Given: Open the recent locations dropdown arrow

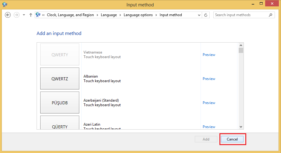Looking at the screenshot, I should pos(24,15).
